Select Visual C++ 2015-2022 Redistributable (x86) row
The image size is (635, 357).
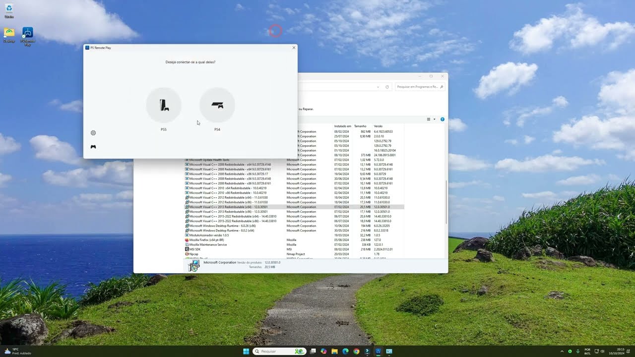tap(294, 221)
